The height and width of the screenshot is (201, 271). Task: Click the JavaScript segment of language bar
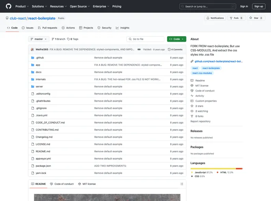[213, 169]
